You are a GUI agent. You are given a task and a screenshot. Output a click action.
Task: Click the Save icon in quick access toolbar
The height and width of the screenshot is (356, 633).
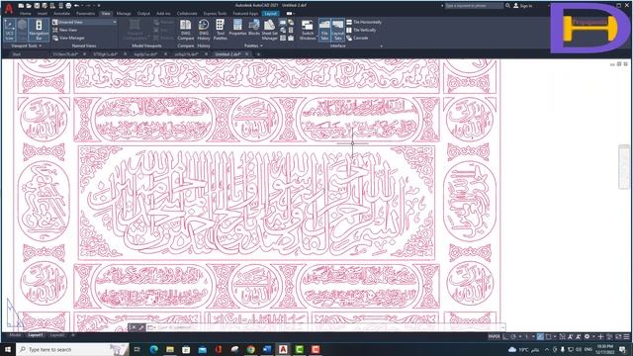coord(37,6)
